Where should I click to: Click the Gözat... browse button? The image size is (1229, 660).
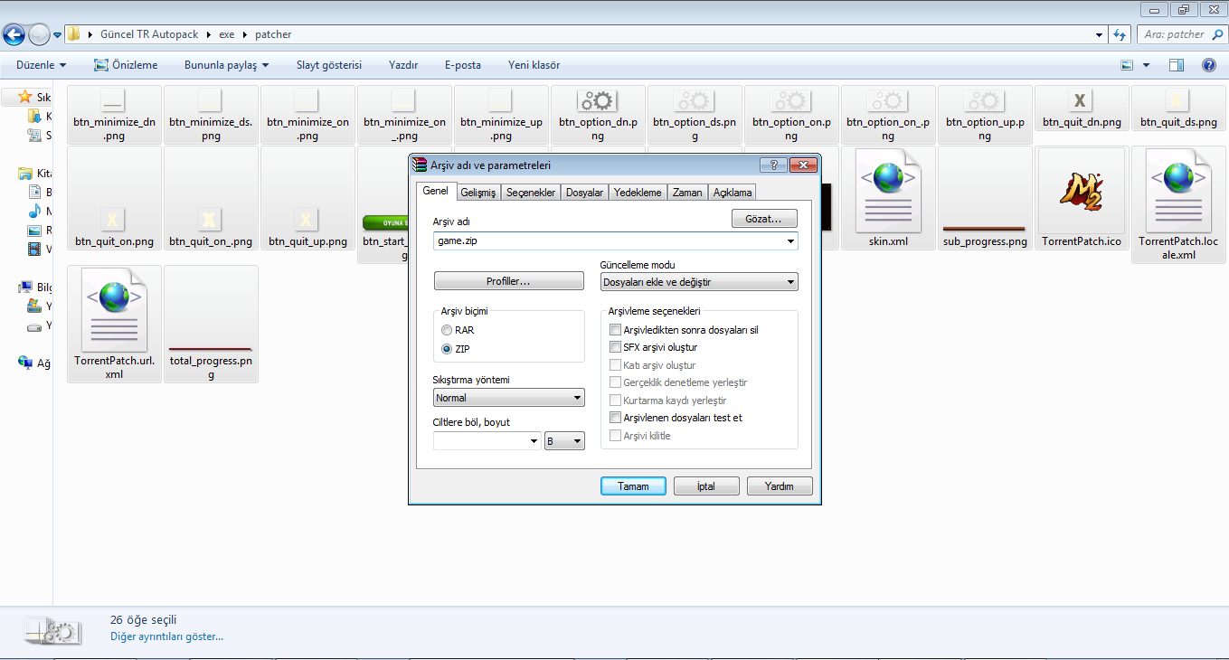click(764, 219)
